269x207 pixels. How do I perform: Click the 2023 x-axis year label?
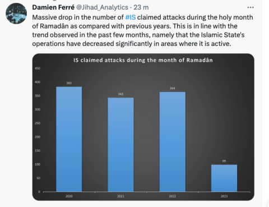(224, 196)
